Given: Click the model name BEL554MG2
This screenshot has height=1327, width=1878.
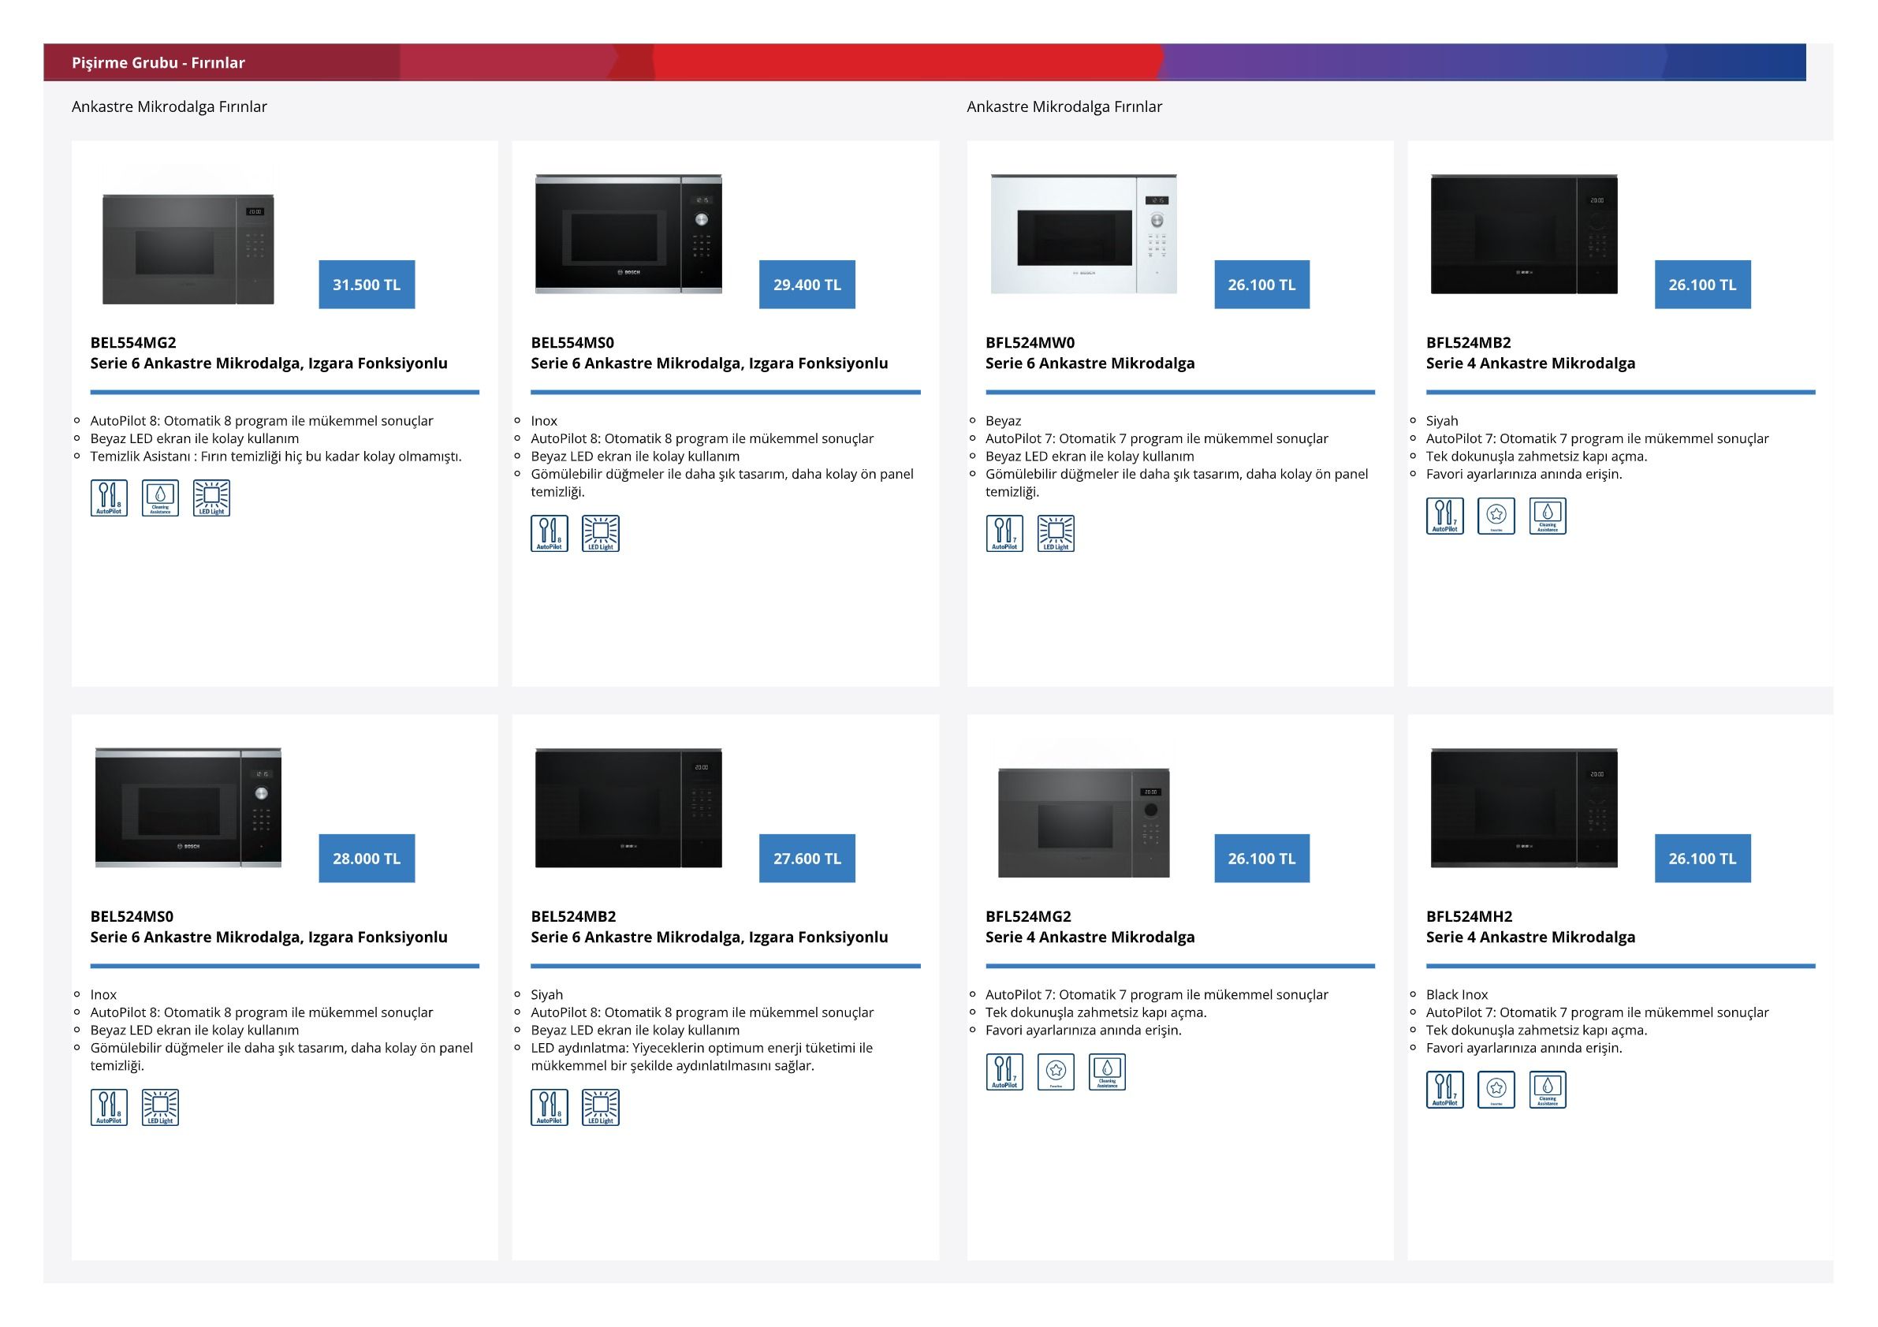Looking at the screenshot, I should pyautogui.click(x=133, y=343).
